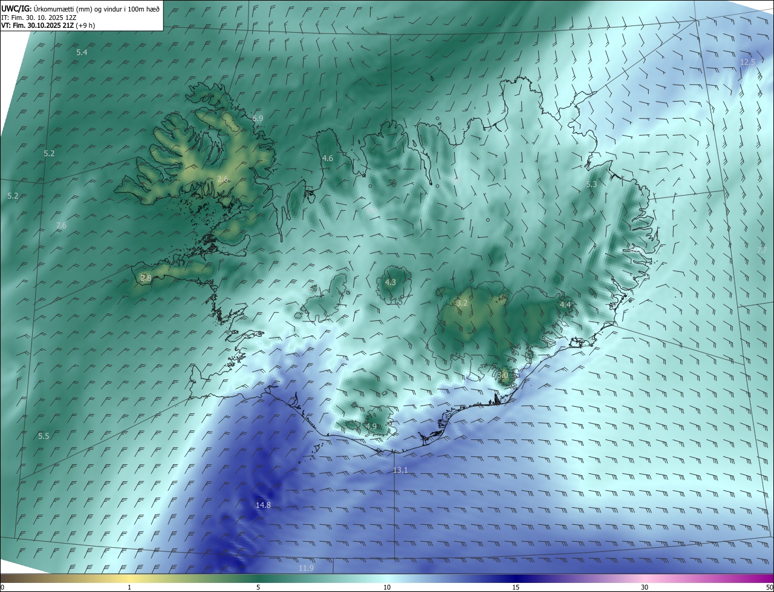Click the dark blue section of the color scale
The image size is (774, 592).
(x=516, y=578)
